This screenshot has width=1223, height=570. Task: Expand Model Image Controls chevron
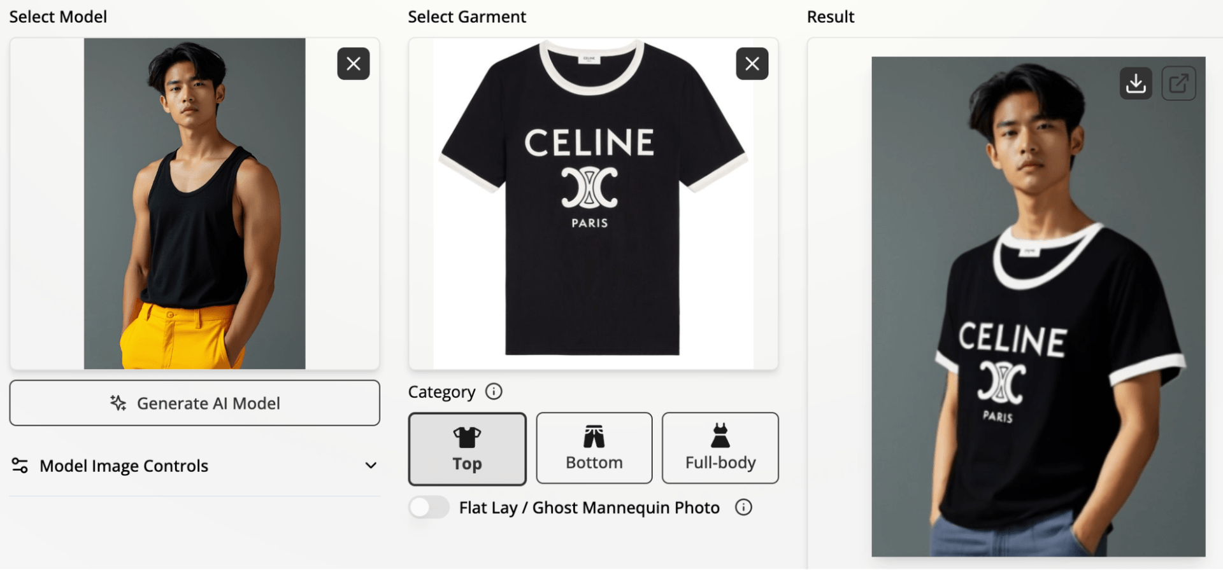[x=371, y=466]
